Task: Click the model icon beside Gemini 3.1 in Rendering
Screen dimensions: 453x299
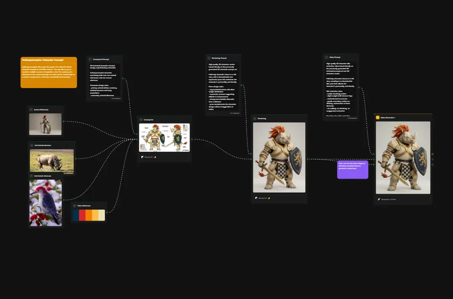Action: [256, 197]
